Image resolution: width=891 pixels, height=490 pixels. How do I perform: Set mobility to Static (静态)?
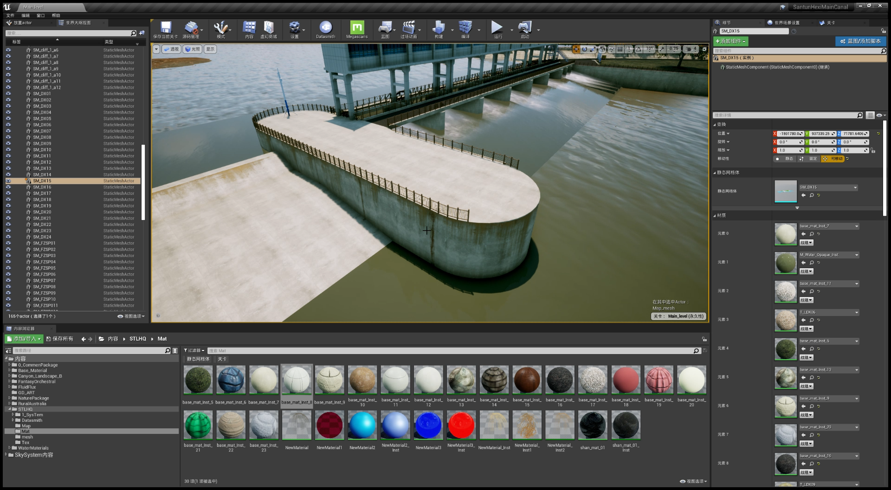click(x=785, y=159)
